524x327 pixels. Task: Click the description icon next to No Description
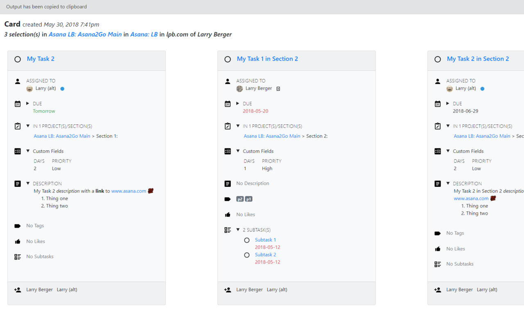[228, 184]
